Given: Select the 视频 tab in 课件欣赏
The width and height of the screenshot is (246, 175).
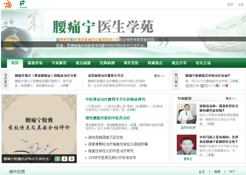Looking at the screenshot, I should (217, 172).
